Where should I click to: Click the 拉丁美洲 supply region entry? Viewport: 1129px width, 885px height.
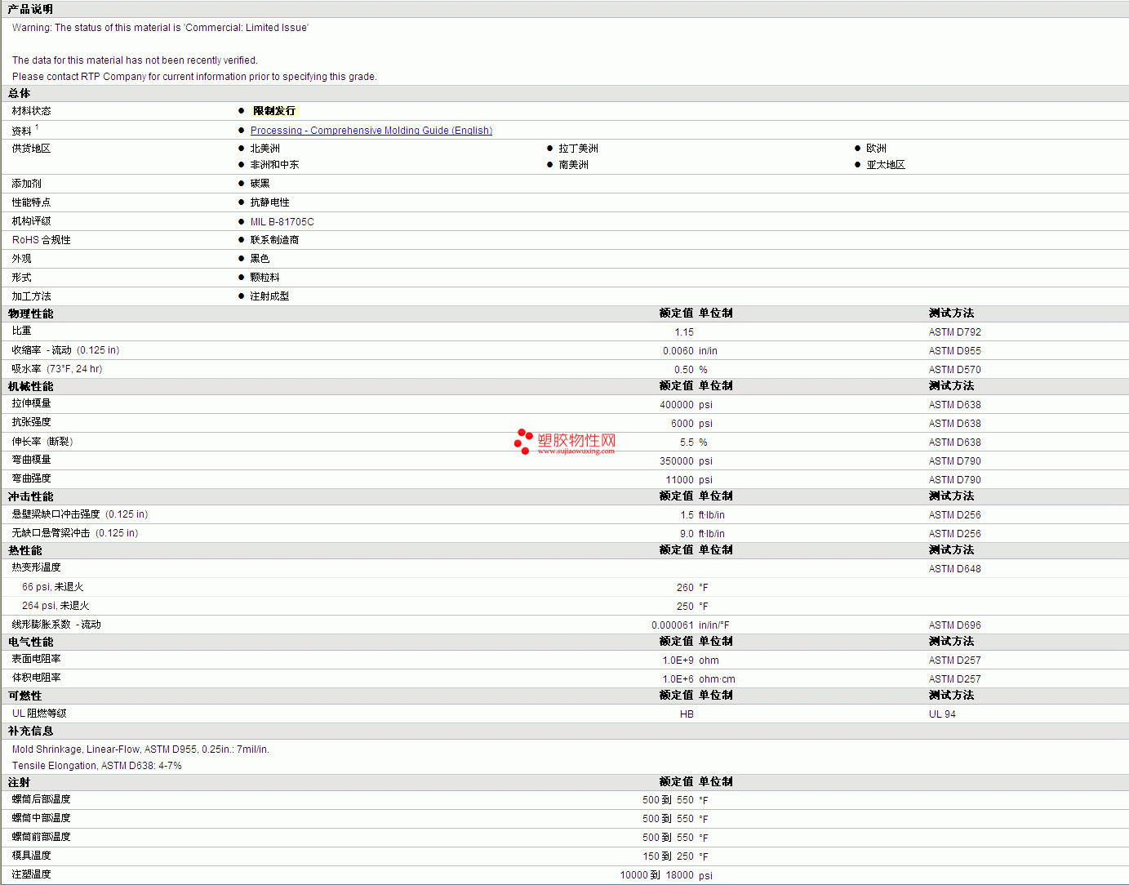578,149
